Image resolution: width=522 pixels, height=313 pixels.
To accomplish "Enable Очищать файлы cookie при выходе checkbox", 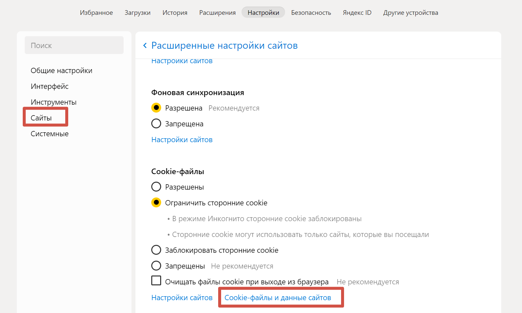I will coord(156,281).
